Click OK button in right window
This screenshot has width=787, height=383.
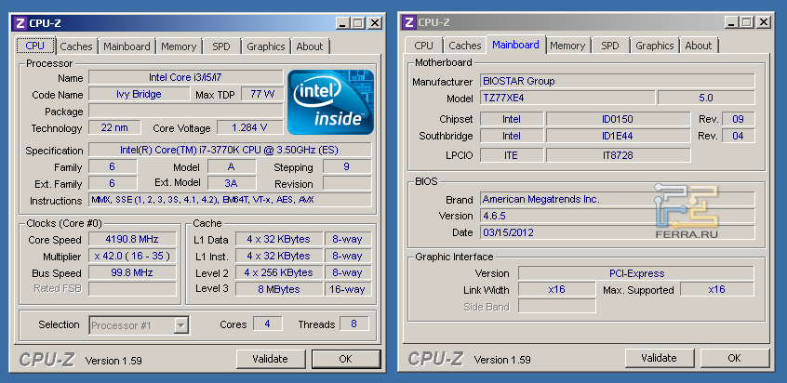[735, 358]
